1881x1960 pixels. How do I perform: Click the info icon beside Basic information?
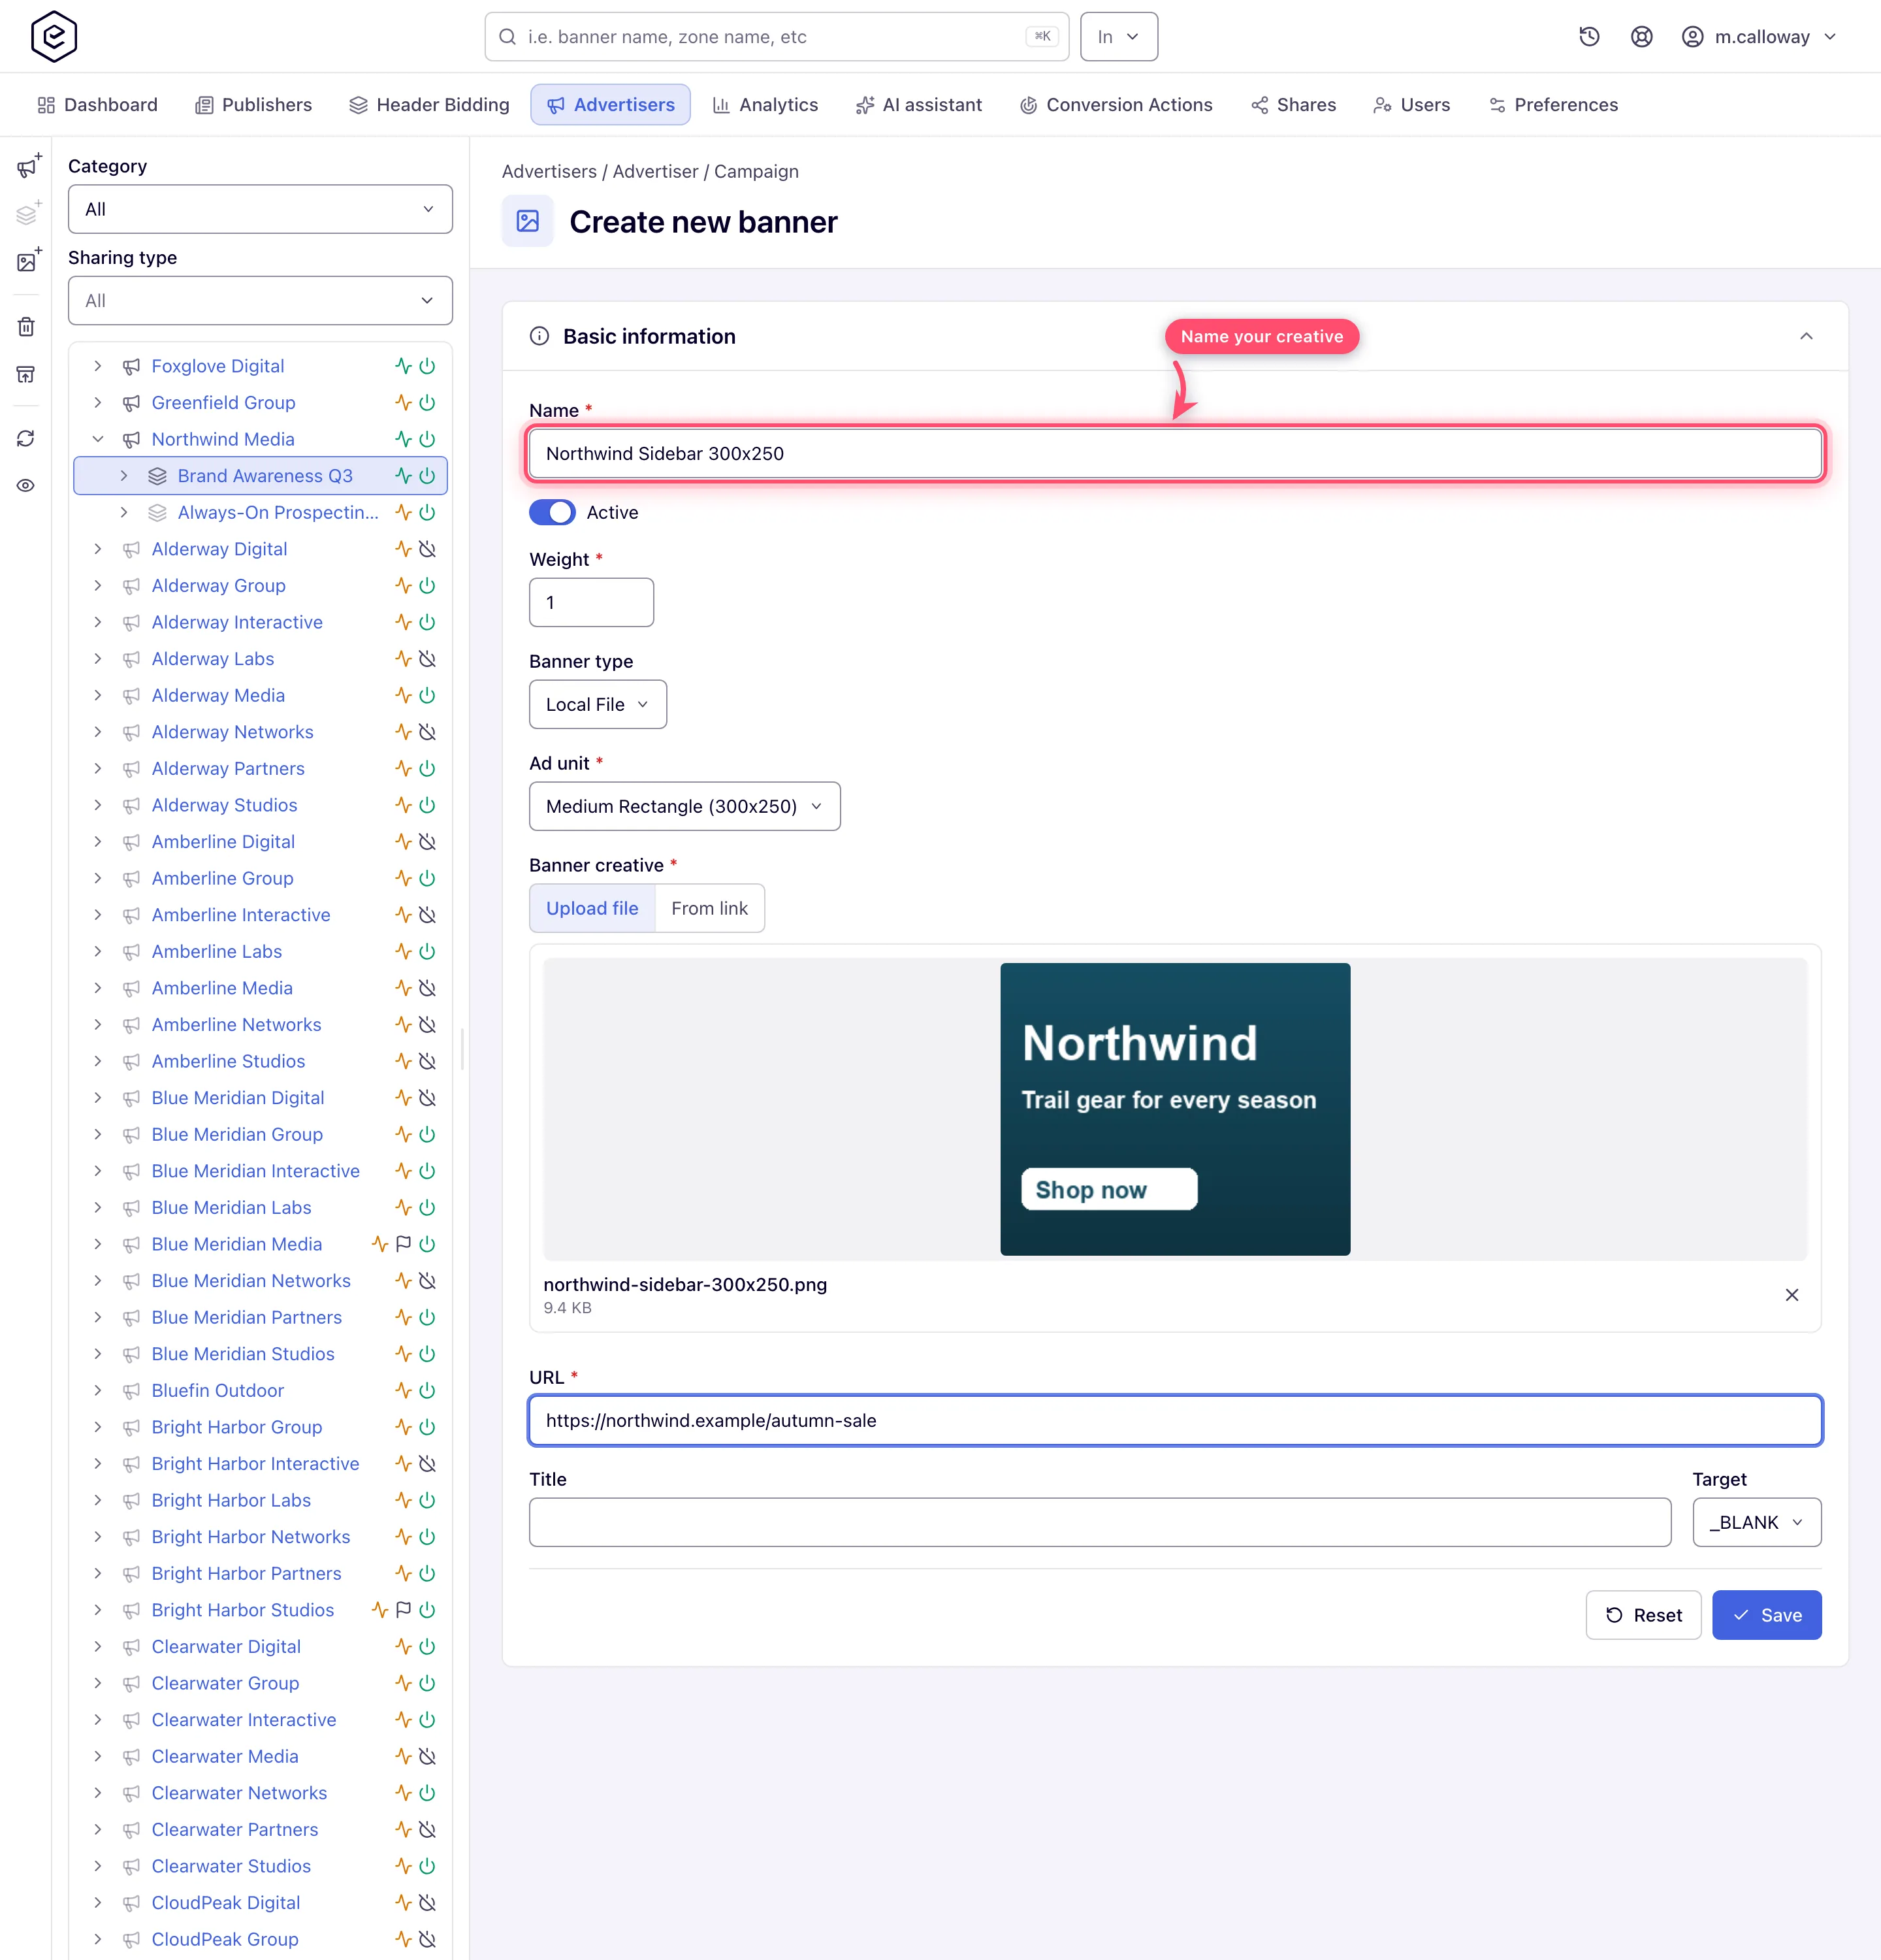[x=539, y=336]
